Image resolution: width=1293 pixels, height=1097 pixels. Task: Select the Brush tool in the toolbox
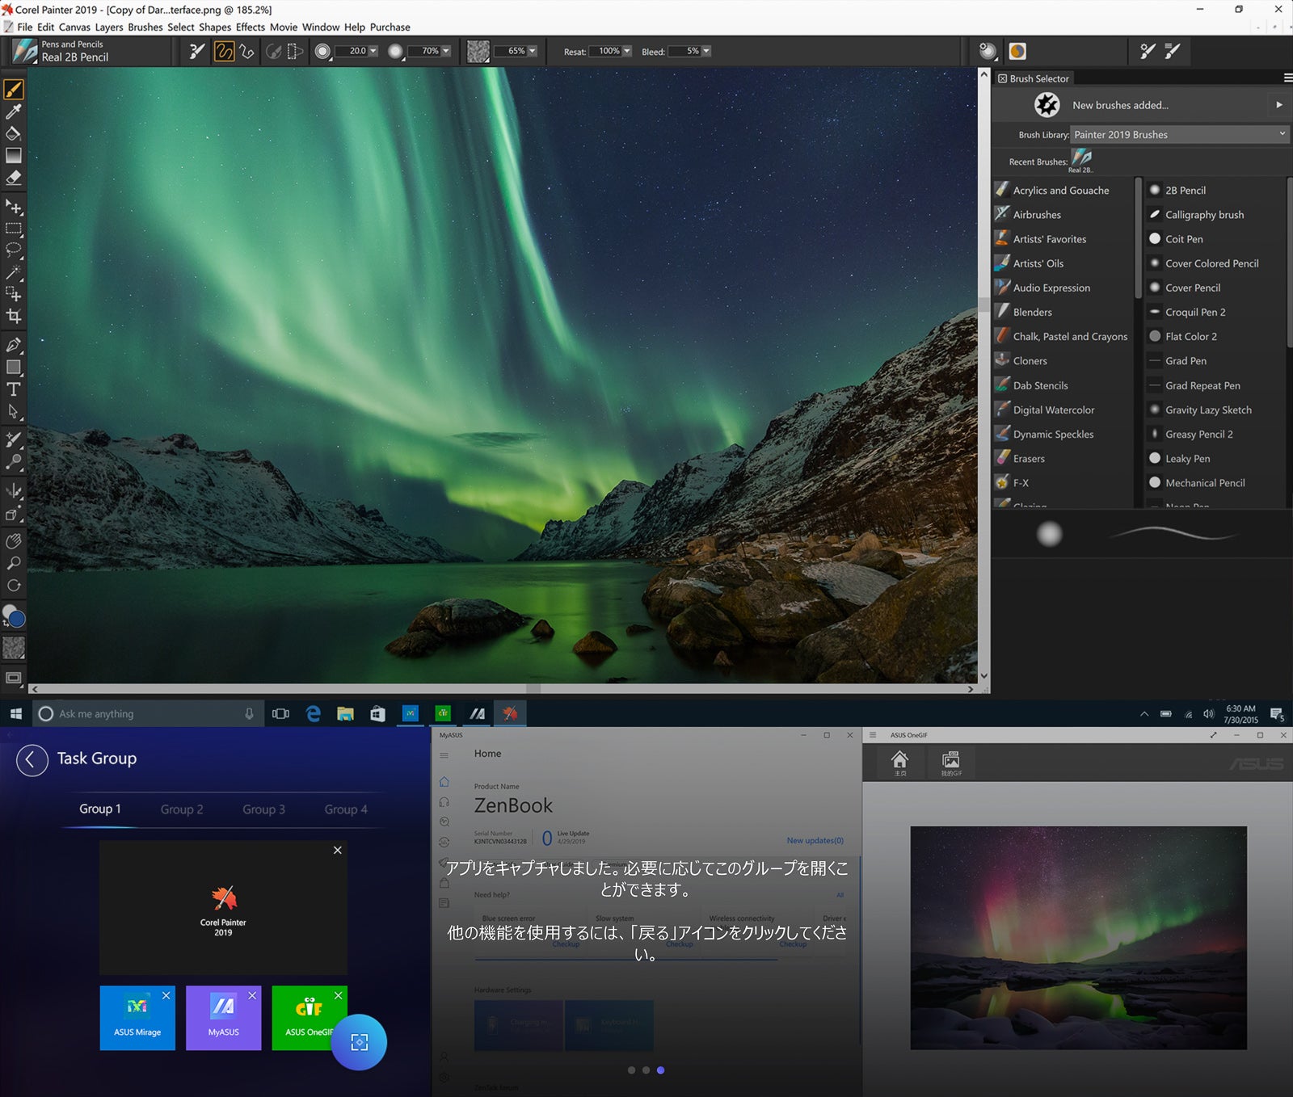[14, 89]
